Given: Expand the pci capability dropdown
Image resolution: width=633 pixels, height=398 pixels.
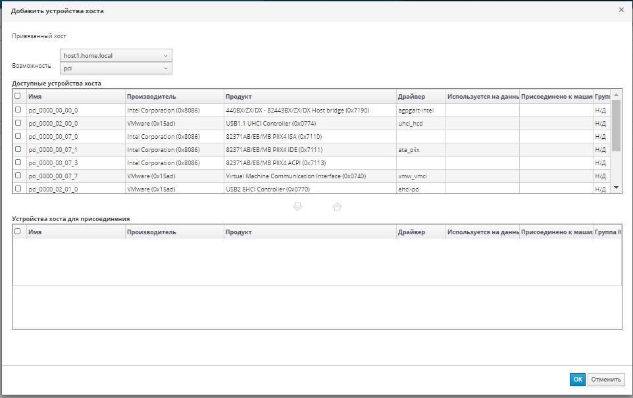Looking at the screenshot, I should (116, 68).
